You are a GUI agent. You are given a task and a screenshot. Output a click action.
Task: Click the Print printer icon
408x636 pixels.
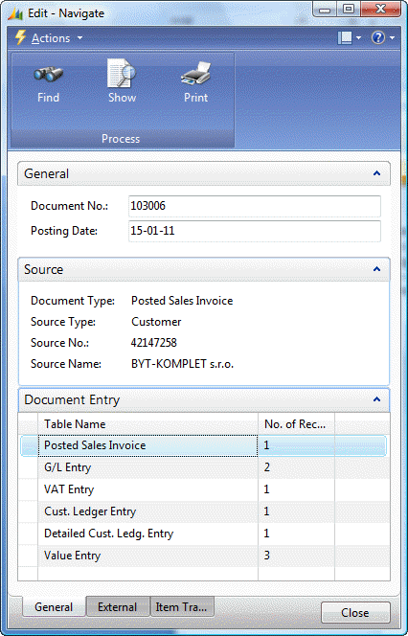tap(196, 74)
